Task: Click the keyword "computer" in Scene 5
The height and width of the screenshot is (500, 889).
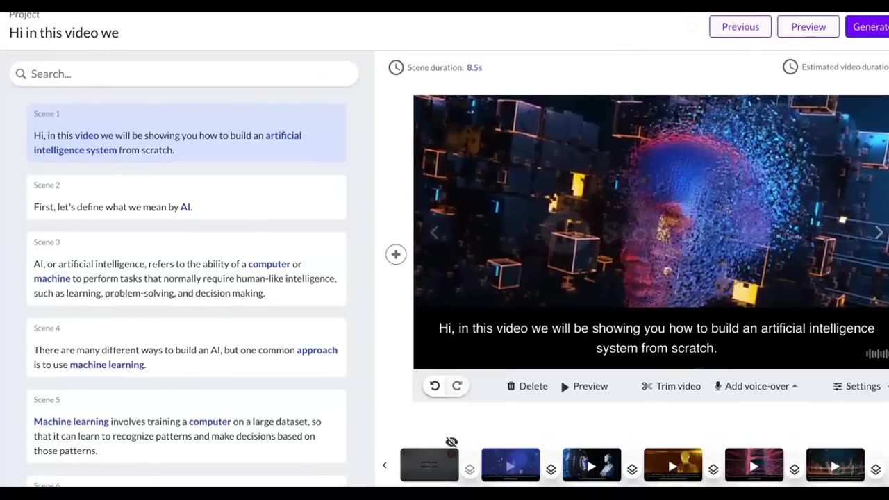Action: click(210, 422)
